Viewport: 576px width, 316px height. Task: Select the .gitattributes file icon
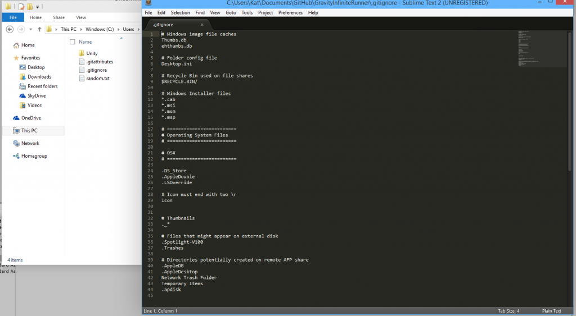coord(82,62)
